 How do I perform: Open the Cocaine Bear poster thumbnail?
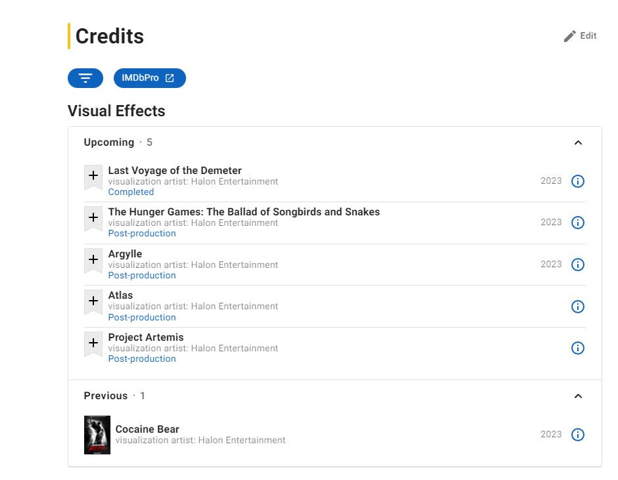click(x=97, y=435)
